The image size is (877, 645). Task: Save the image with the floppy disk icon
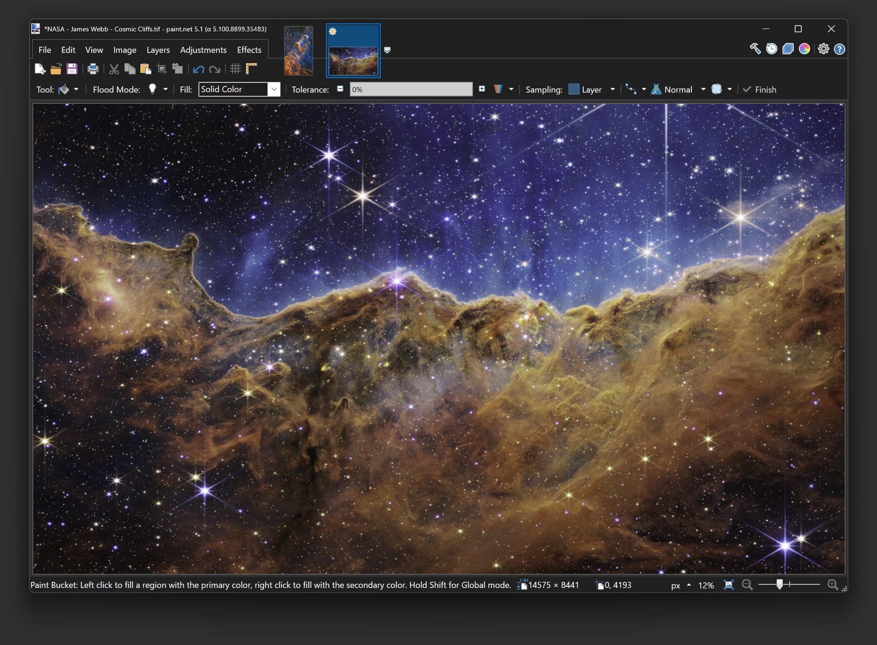point(72,69)
